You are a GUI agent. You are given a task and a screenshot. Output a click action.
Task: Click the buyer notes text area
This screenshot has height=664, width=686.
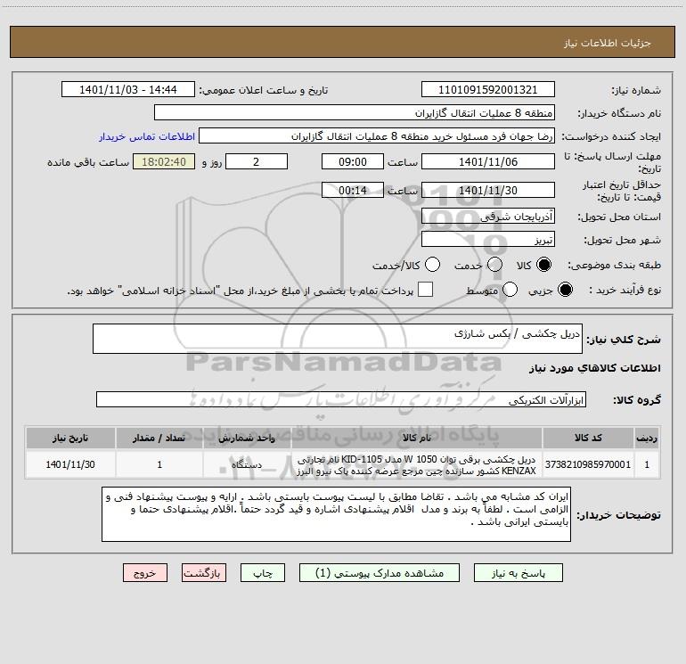(336, 514)
